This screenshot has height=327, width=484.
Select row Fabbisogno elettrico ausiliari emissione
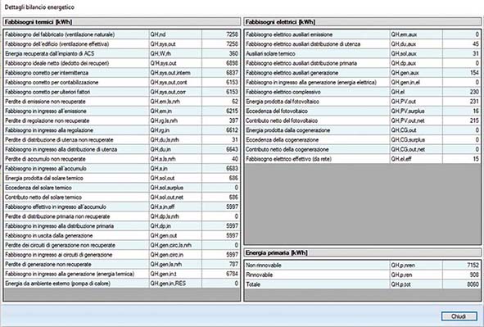pos(362,34)
